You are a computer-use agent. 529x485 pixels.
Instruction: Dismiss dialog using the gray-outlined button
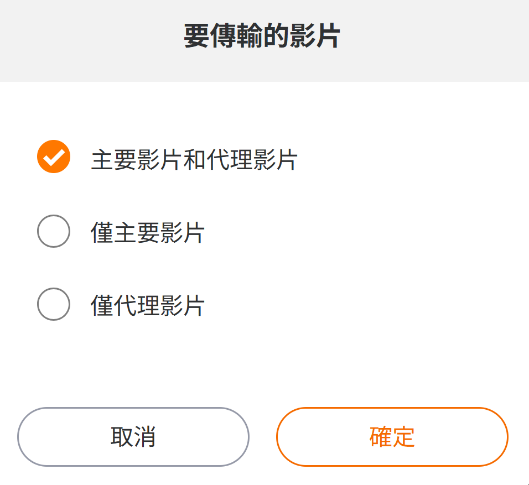[133, 437]
